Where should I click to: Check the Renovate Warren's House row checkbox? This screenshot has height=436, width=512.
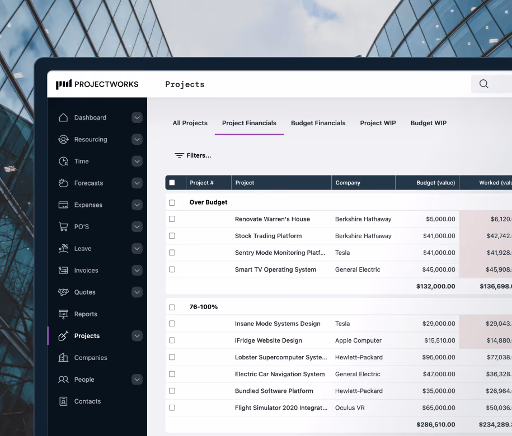tap(172, 219)
